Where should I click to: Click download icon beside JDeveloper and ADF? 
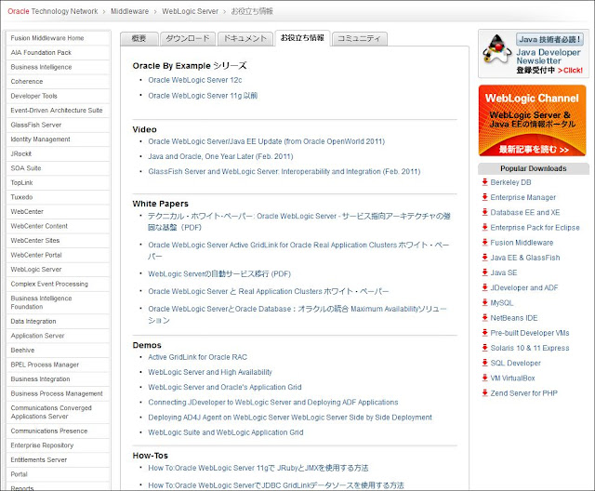pyautogui.click(x=484, y=287)
